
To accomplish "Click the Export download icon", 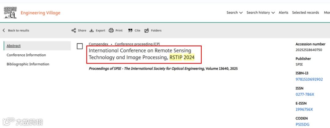I will 92,31.
